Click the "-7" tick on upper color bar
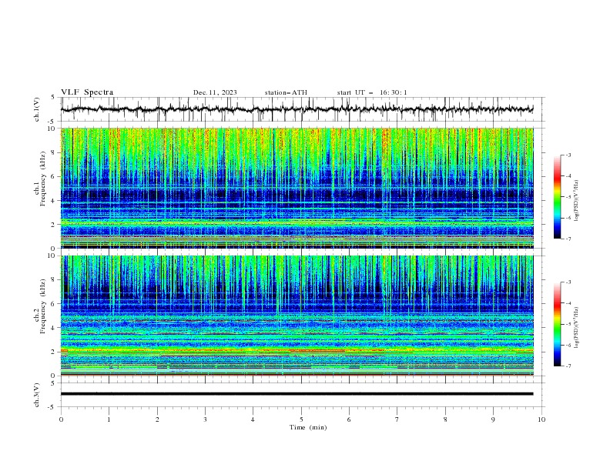 568,239
